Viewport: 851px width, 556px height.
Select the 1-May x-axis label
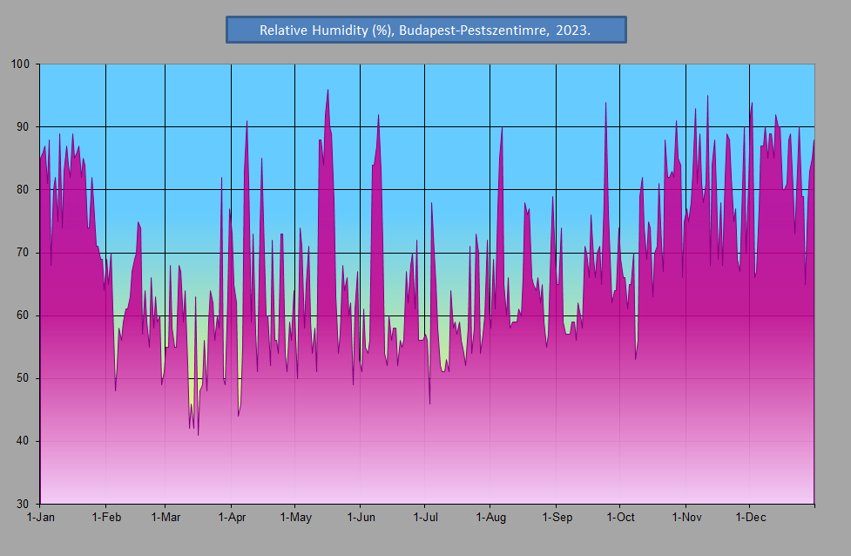point(295,518)
